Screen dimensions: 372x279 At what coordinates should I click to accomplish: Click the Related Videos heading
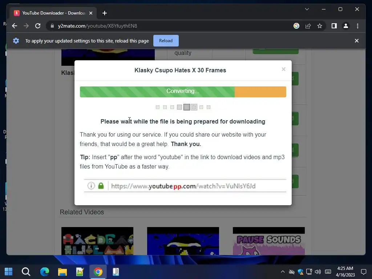click(82, 212)
